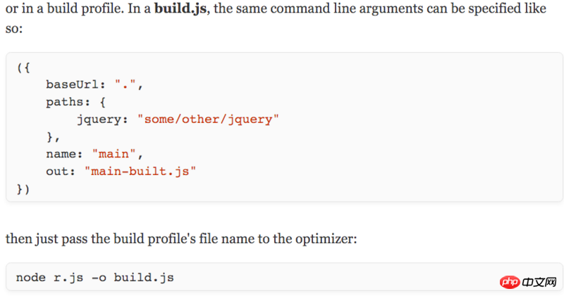Viewport: 564px width, 296px height.
Task: Click the word optimizer in the sentence
Action: pyautogui.click(x=325, y=239)
